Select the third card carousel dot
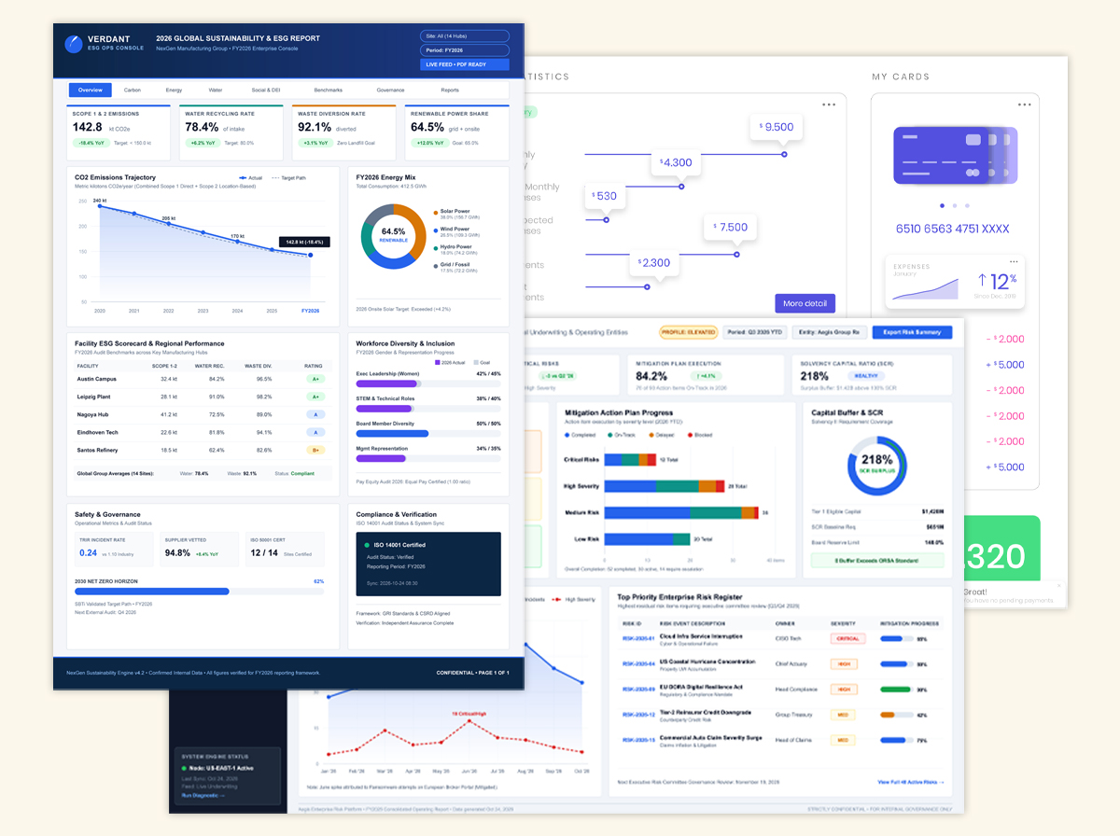 pyautogui.click(x=967, y=205)
